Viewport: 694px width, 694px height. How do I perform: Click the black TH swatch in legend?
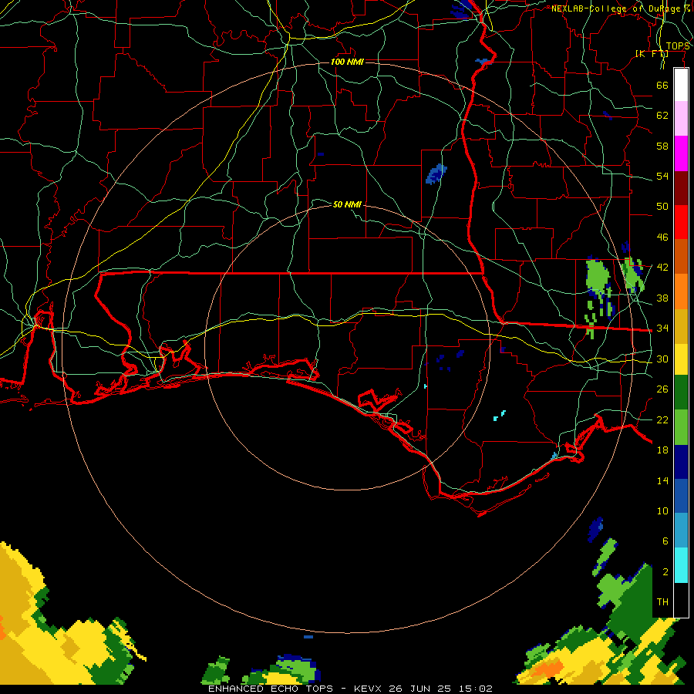pos(681,599)
